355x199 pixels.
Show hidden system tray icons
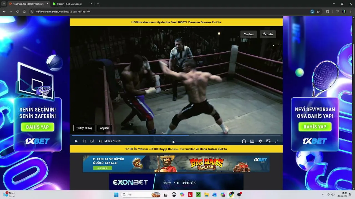click(322, 195)
